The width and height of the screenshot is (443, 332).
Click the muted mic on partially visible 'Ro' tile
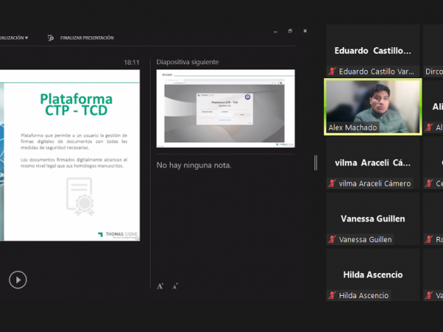[x=429, y=239]
